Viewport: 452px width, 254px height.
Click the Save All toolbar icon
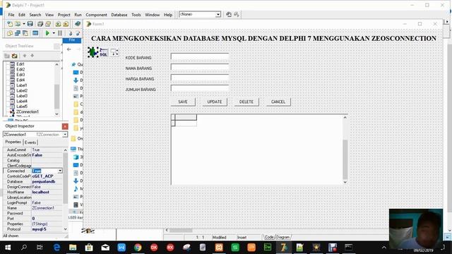click(40, 24)
